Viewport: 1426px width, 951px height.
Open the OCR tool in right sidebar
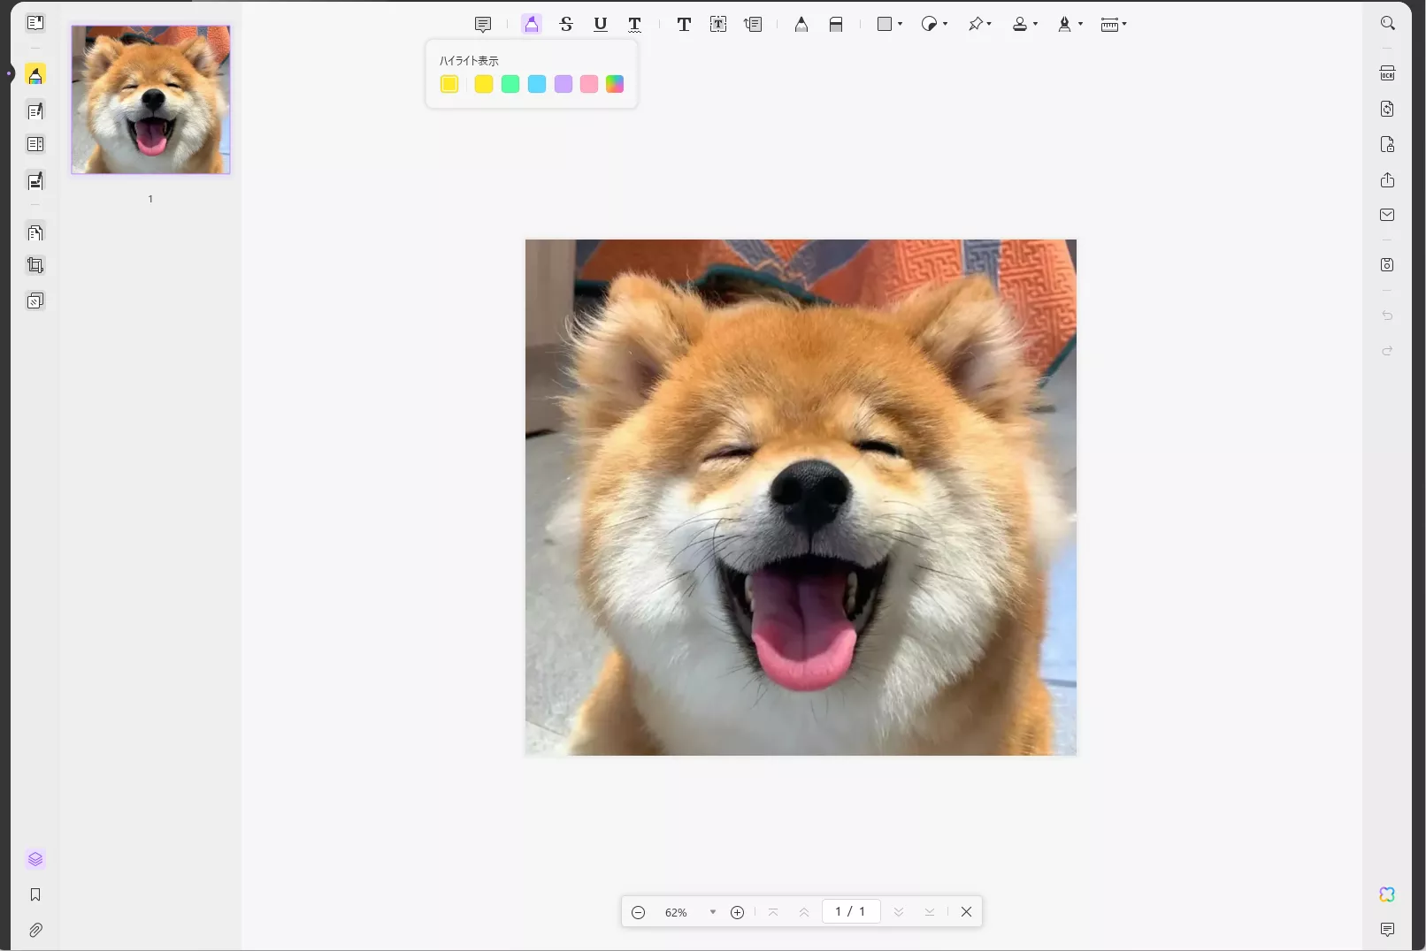(1387, 73)
